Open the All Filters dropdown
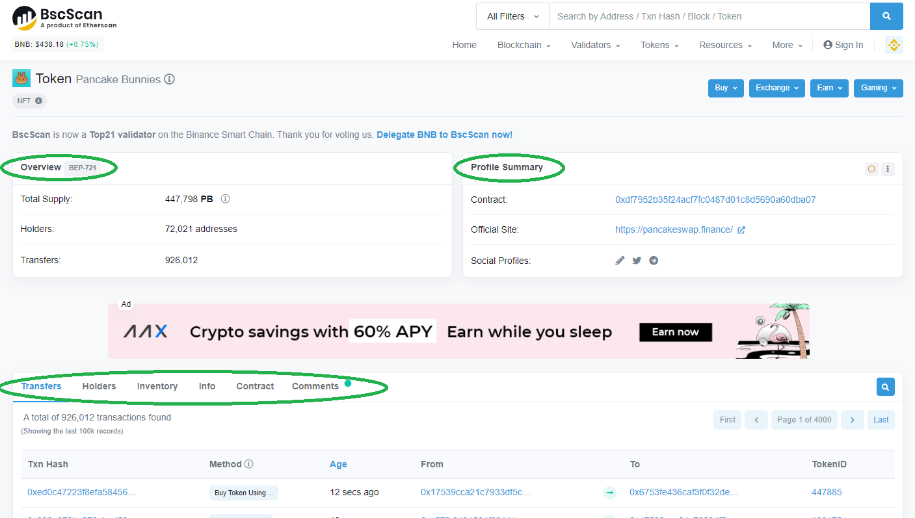 coord(512,16)
